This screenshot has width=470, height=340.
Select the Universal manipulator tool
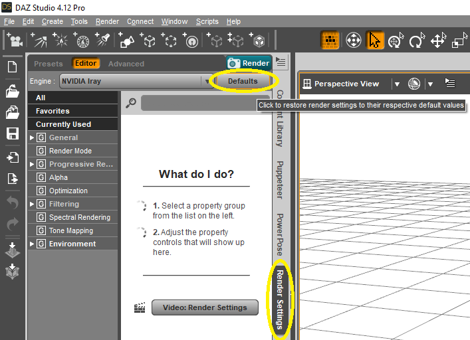[x=354, y=40]
